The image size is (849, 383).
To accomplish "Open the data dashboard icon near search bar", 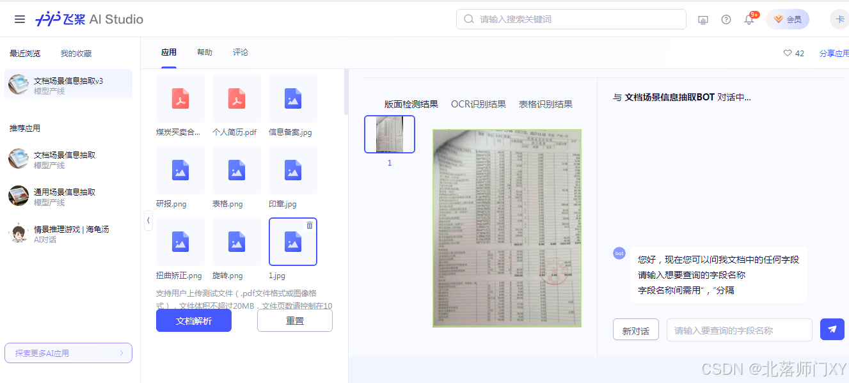I will click(702, 19).
